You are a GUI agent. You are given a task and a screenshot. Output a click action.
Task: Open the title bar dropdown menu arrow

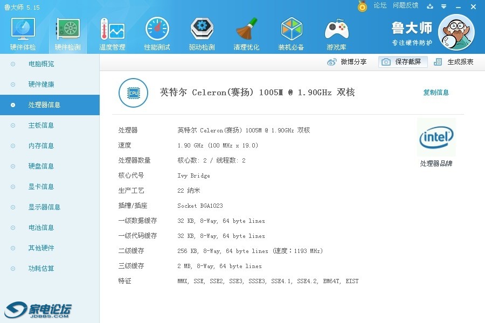tap(444, 6)
